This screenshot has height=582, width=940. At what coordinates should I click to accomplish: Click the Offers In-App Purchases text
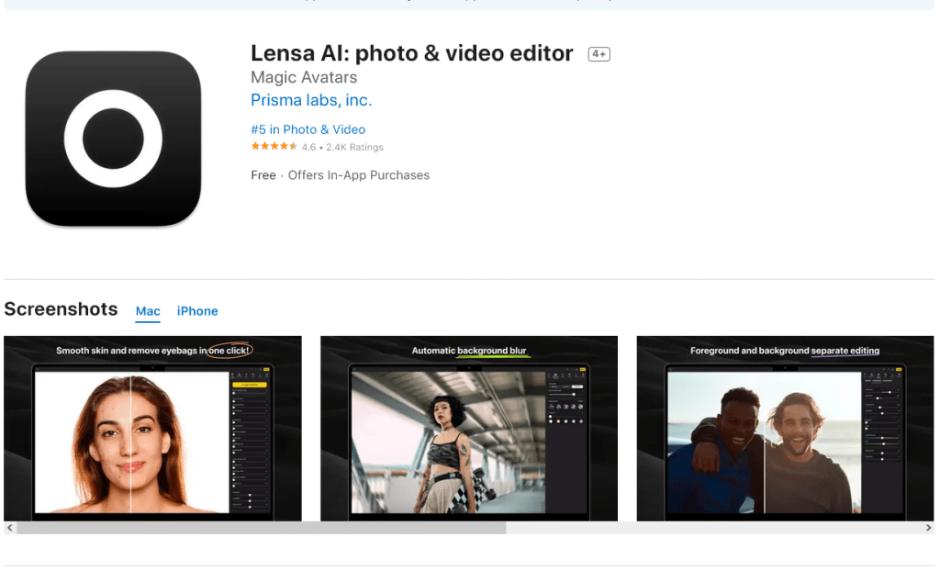click(359, 174)
